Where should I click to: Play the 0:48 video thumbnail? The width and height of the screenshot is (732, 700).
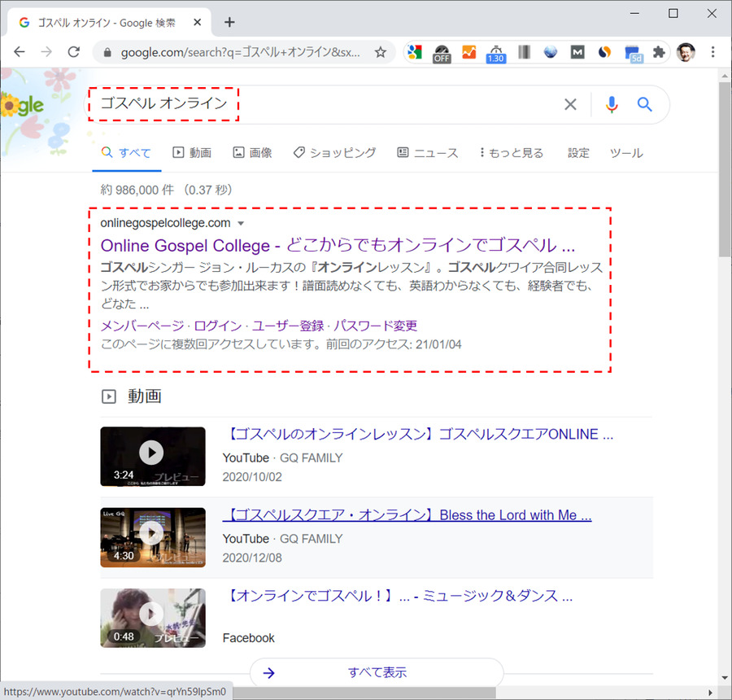click(x=153, y=618)
